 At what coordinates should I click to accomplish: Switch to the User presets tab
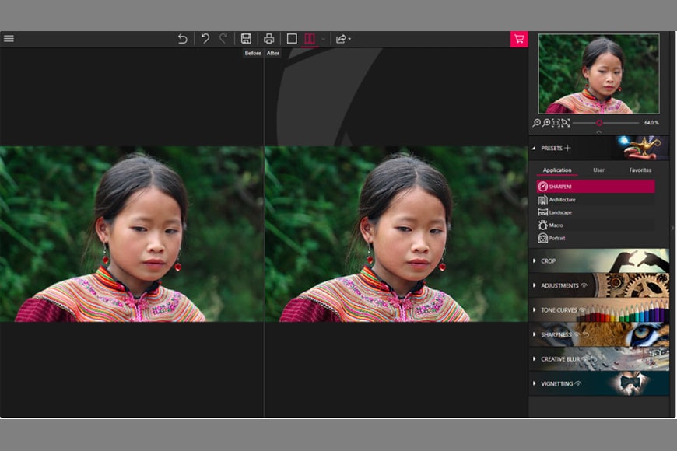598,170
